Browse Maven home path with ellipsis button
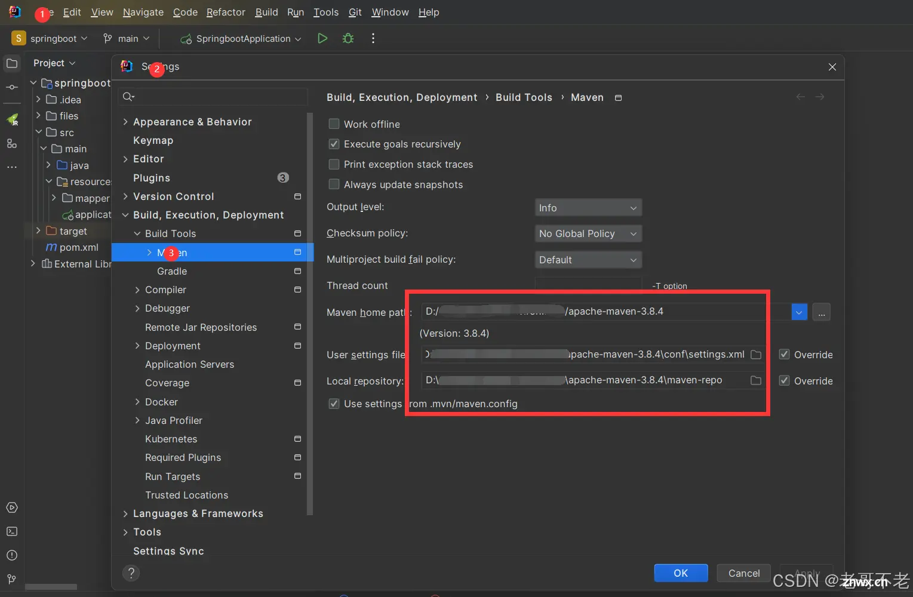The height and width of the screenshot is (597, 913). click(x=822, y=312)
